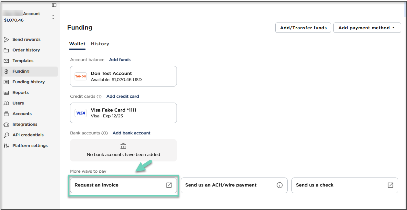Select the Wallet tab
The image size is (407, 210).
point(77,44)
